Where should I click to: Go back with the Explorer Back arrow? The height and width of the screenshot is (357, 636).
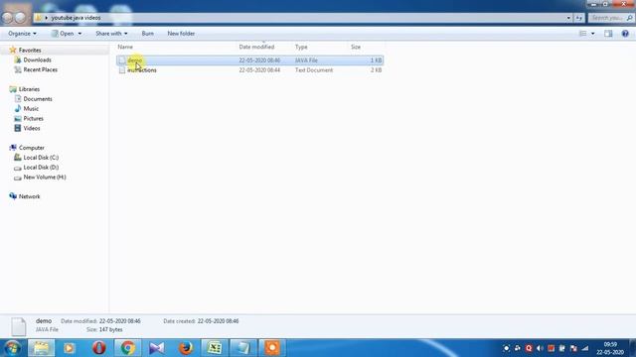[x=7, y=18]
